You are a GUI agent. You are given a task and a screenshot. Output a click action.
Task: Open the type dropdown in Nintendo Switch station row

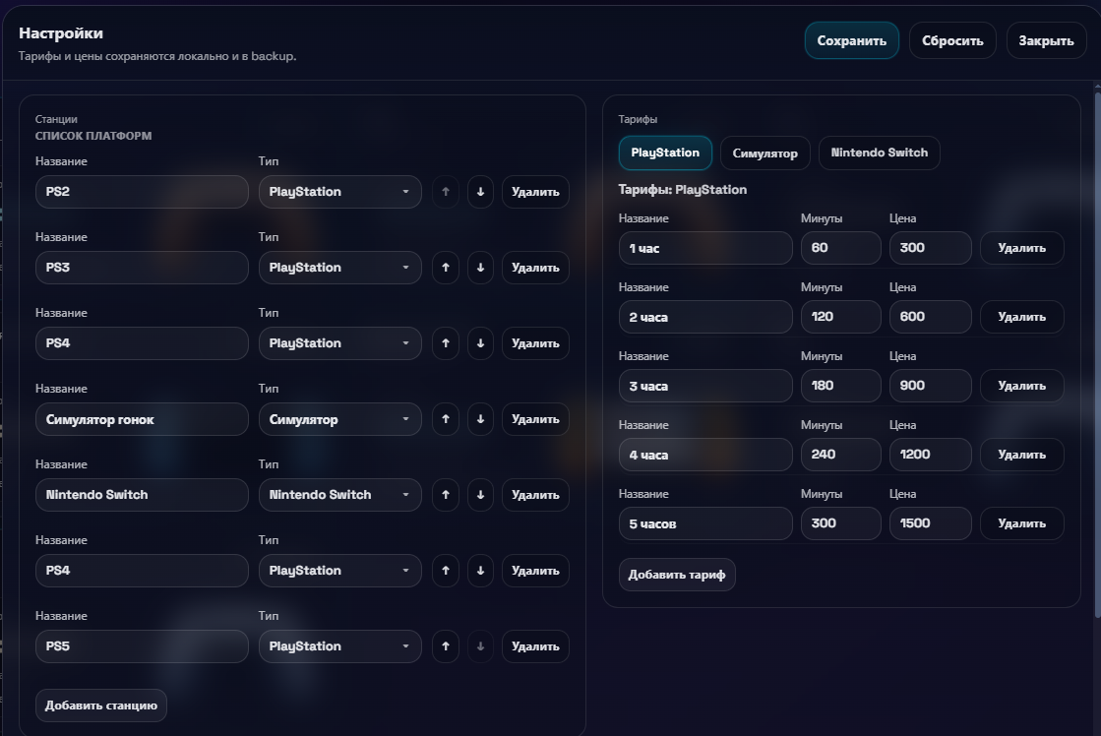click(339, 495)
